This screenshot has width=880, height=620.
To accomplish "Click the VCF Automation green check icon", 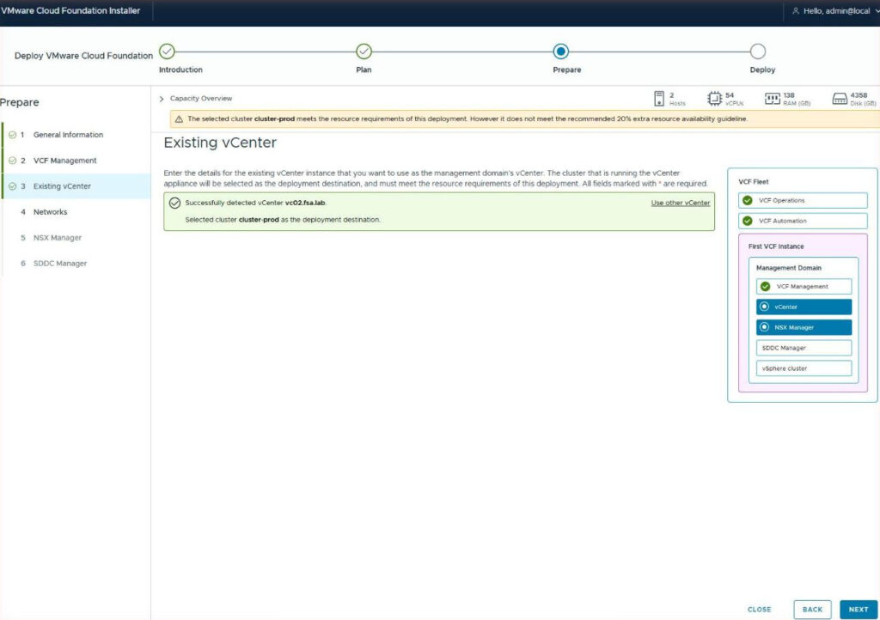I will pyautogui.click(x=748, y=221).
